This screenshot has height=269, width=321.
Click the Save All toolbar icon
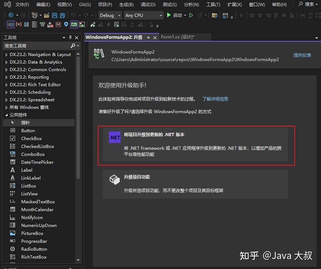(62, 15)
